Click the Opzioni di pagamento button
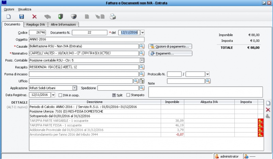273x159 pixels. pyautogui.click(x=170, y=46)
